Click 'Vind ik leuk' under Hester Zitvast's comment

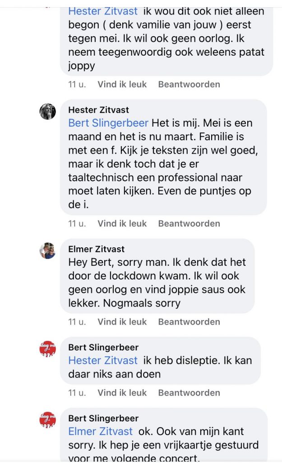pos(122,223)
